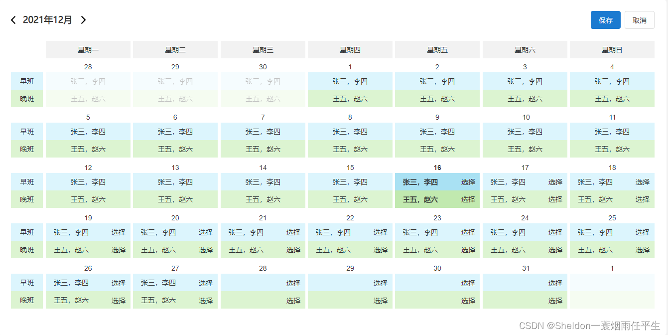Image resolution: width=668 pixels, height=335 pixels.
Task: Click date number 5 in second week
Action: coord(88,117)
